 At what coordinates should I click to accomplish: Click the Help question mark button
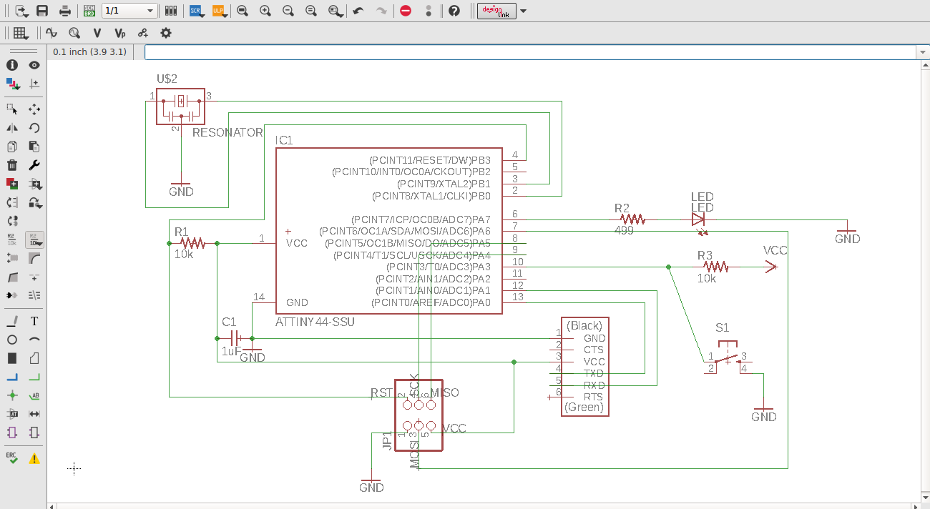coord(454,11)
